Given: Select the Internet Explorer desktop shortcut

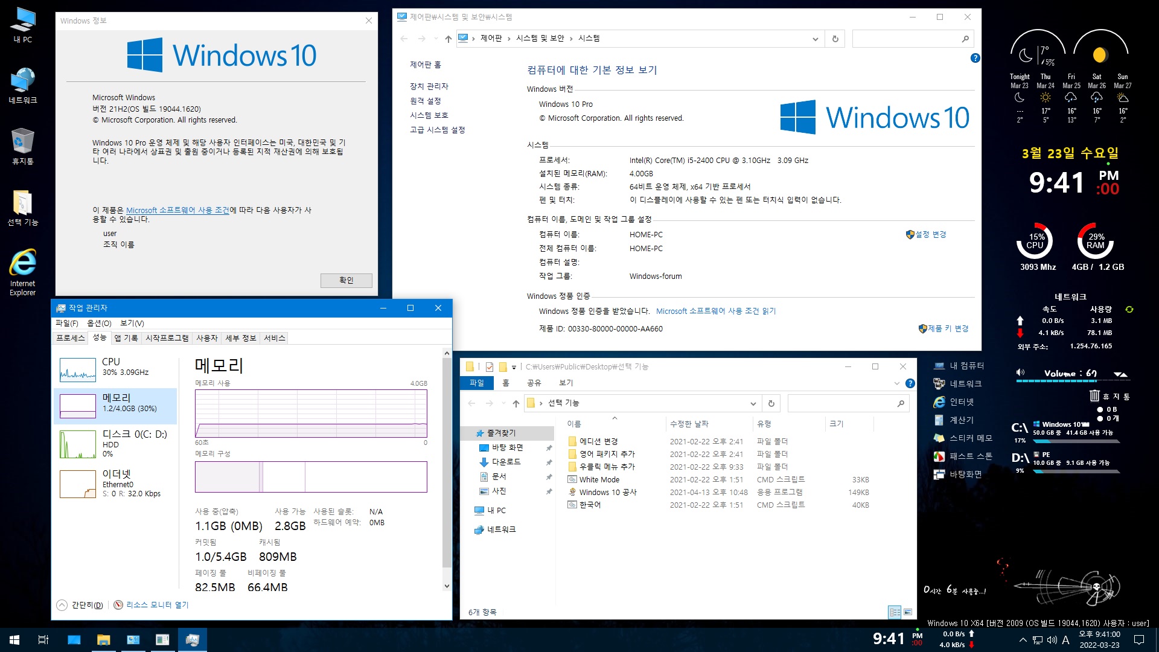Looking at the screenshot, I should [23, 272].
